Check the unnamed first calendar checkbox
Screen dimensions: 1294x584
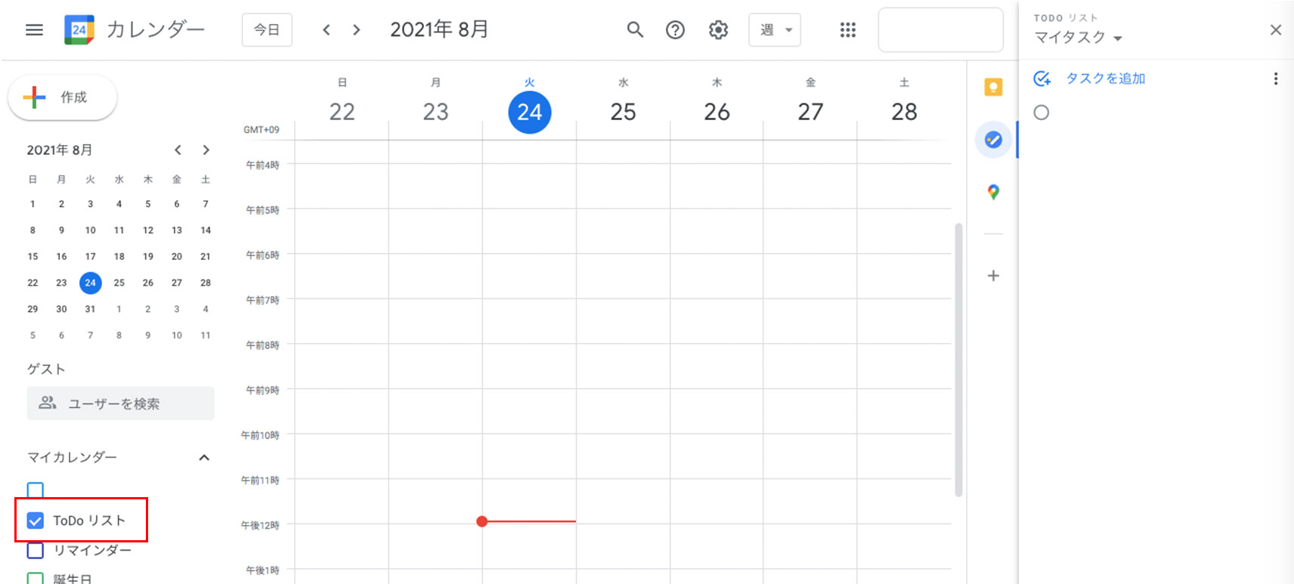pyautogui.click(x=36, y=490)
